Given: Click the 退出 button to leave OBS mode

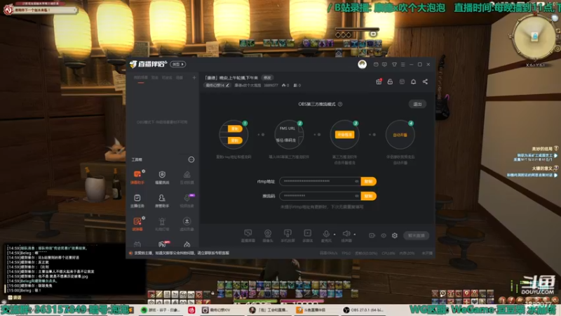Looking at the screenshot, I should click(417, 104).
